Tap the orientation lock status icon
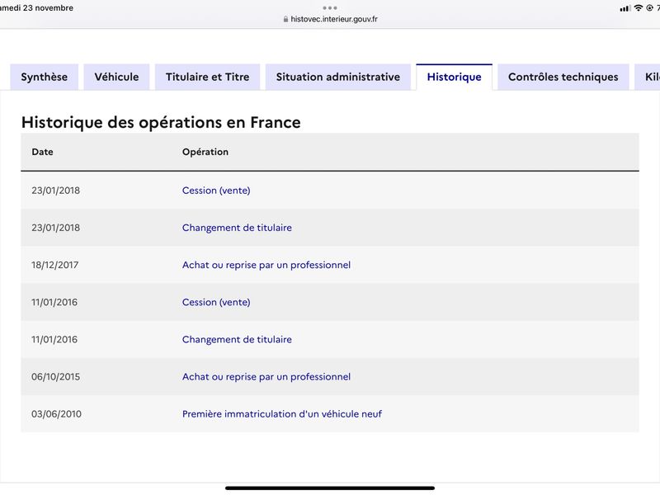Image resolution: width=660 pixels, height=495 pixels. pos(649,8)
